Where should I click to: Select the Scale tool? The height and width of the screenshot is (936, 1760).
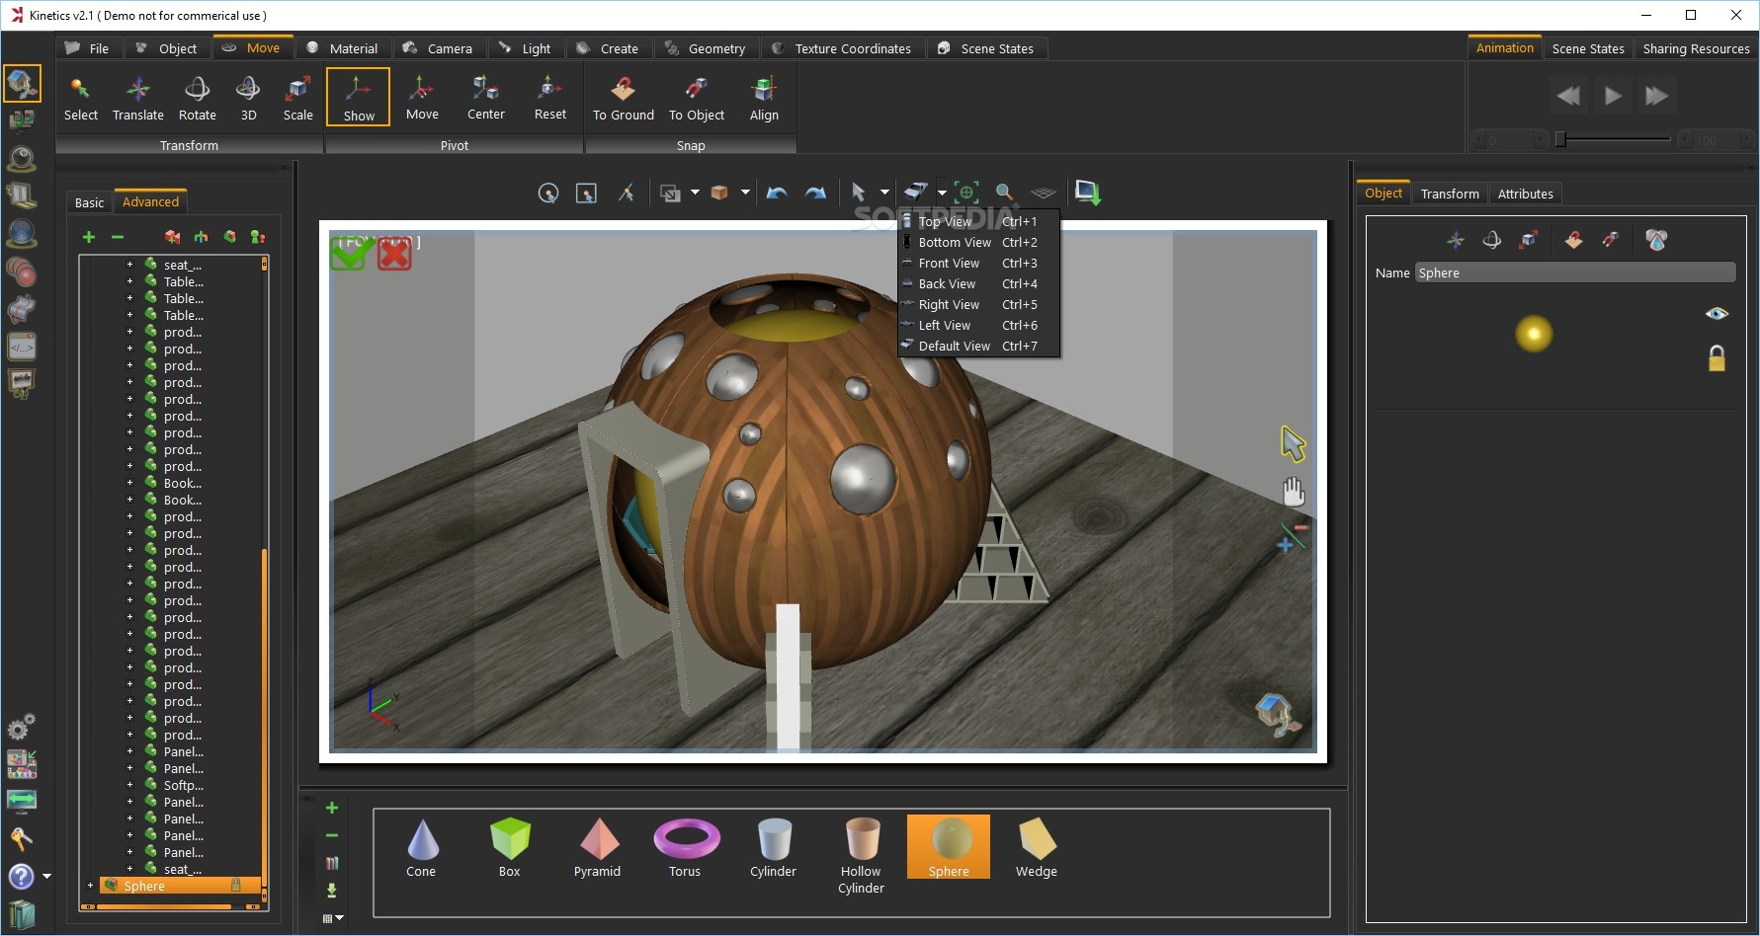pyautogui.click(x=297, y=99)
